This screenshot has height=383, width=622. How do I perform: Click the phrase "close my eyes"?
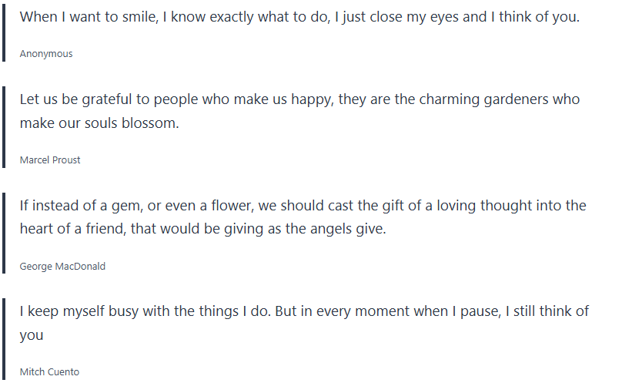pyautogui.click(x=413, y=17)
